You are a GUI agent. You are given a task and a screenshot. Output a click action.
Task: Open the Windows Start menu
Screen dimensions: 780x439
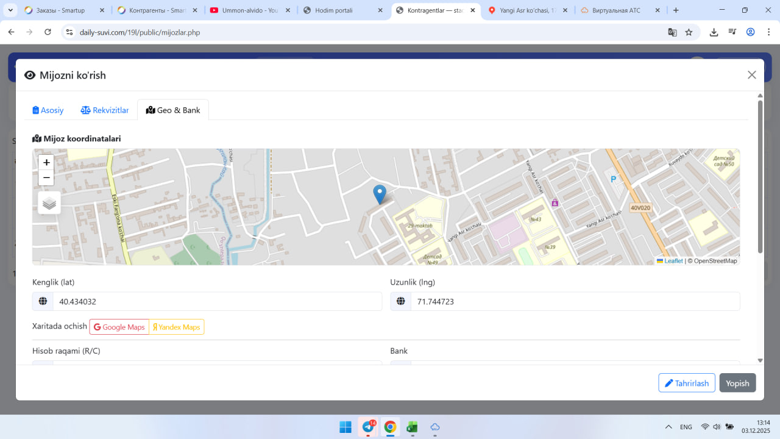click(x=346, y=427)
